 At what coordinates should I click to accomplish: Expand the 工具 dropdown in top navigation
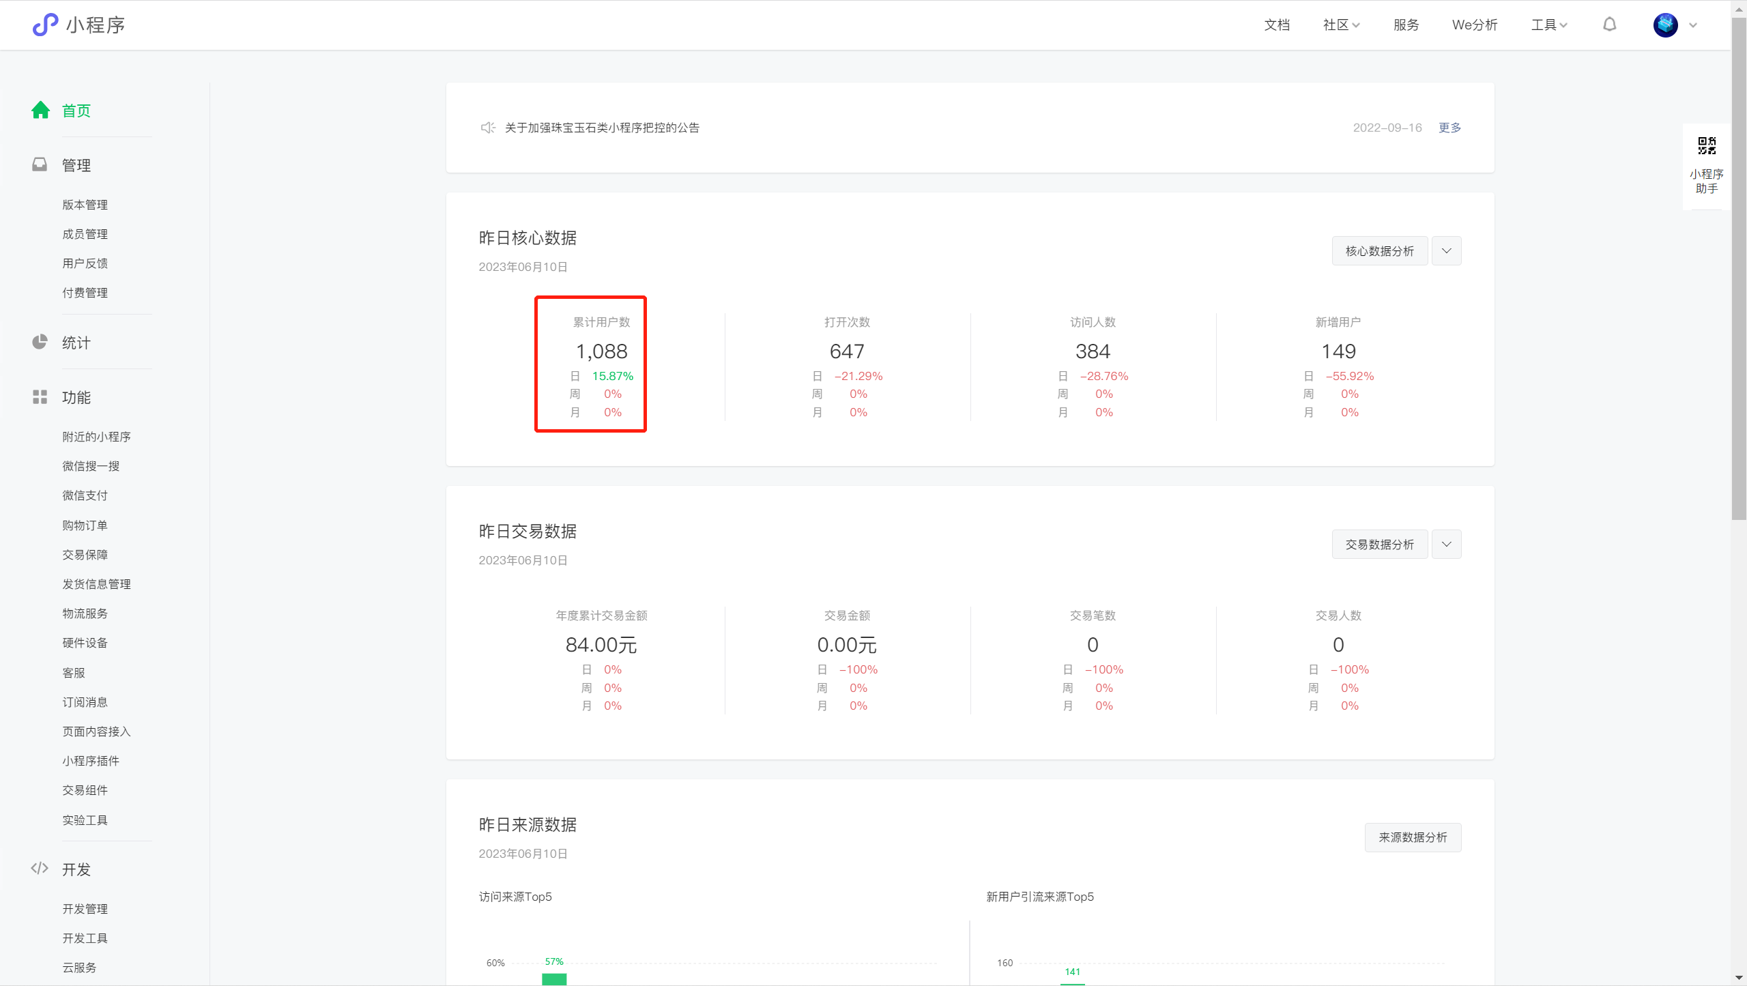click(1549, 25)
